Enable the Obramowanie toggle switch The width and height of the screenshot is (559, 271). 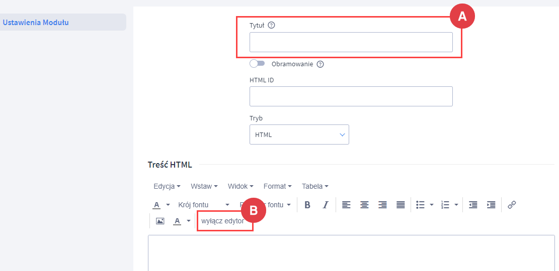pos(257,64)
